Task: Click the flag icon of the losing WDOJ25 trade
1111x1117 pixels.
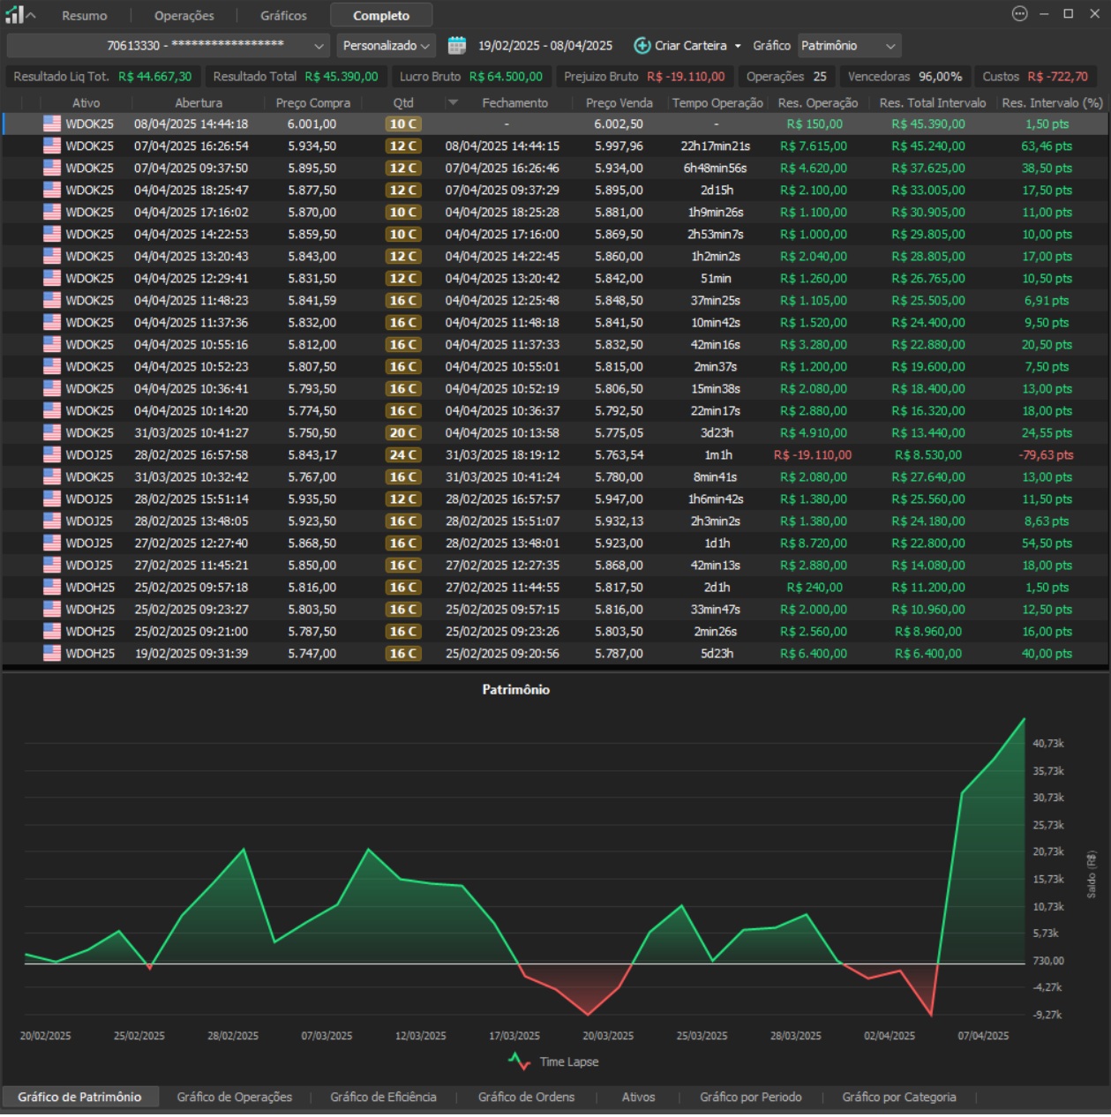Action: [52, 455]
